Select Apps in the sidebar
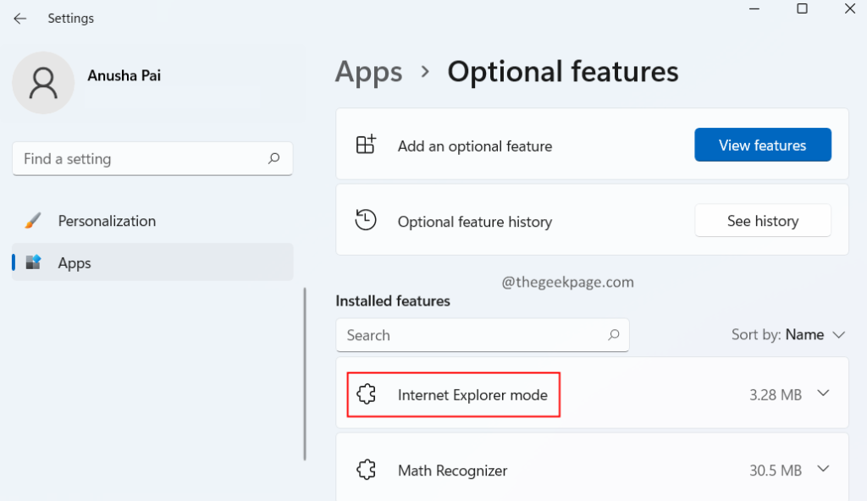Image resolution: width=867 pixels, height=501 pixels. (x=75, y=263)
